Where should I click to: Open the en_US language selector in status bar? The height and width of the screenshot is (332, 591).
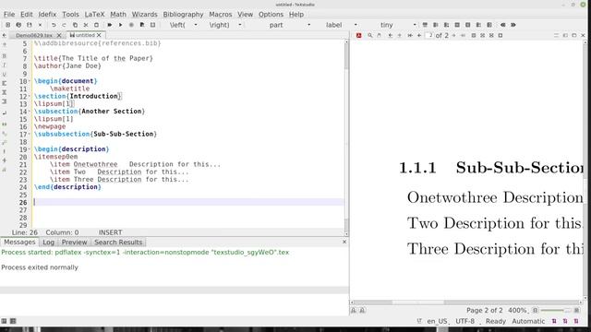(437, 321)
